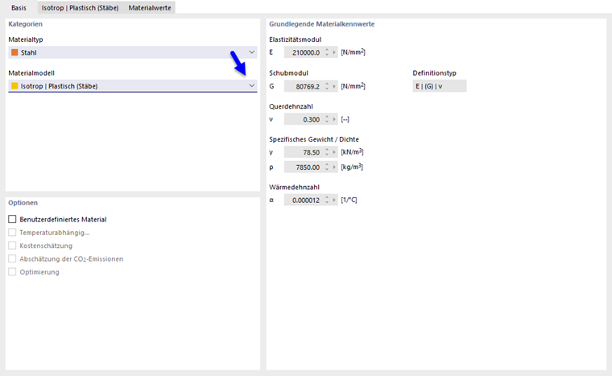
Task: Enable Benutzerdefiniertes Material checkbox
Action: (13, 220)
